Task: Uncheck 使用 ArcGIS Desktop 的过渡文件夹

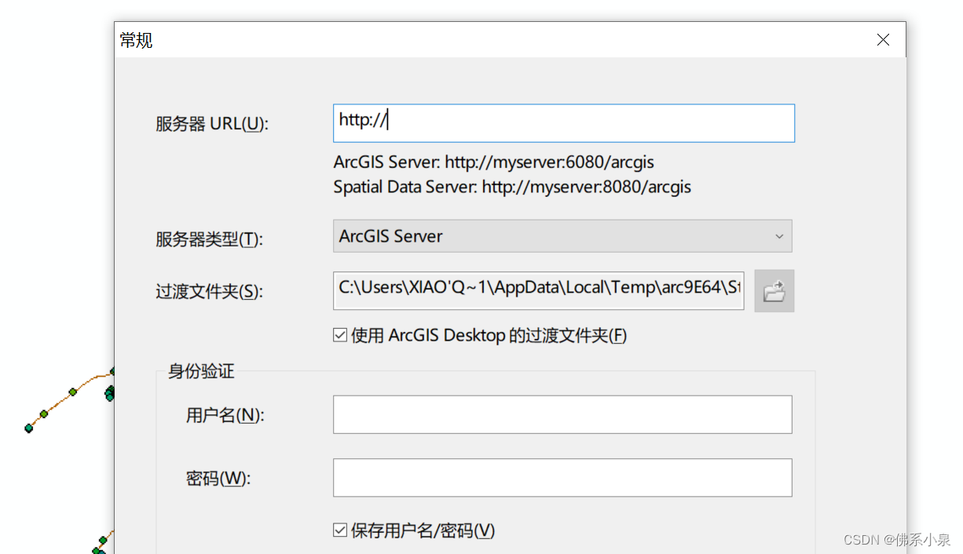Action: pos(339,334)
